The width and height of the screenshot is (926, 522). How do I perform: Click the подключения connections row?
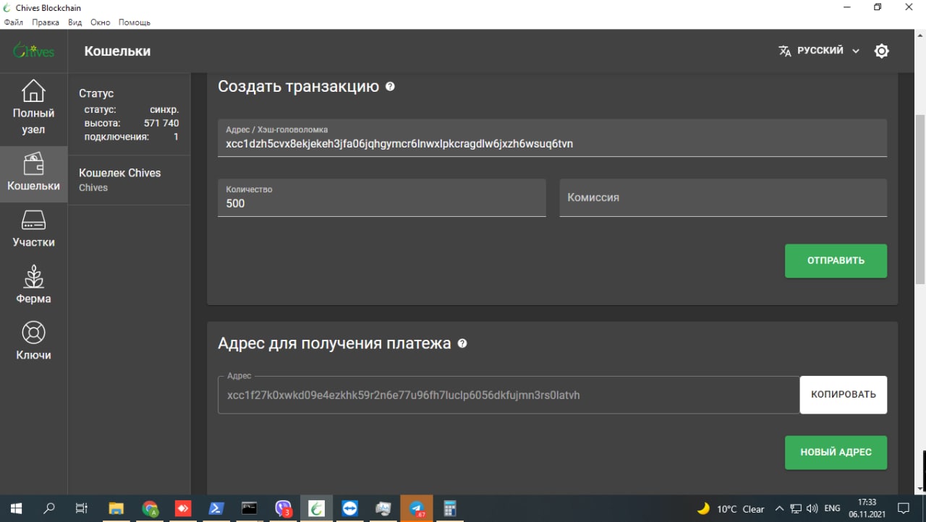(x=131, y=137)
